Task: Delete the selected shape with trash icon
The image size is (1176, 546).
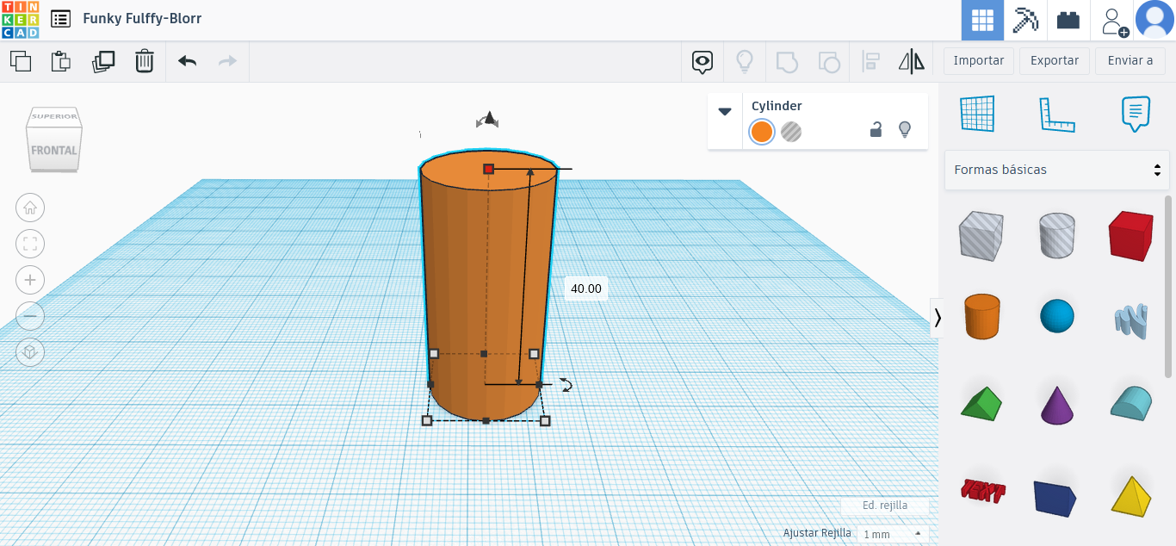Action: pos(145,61)
